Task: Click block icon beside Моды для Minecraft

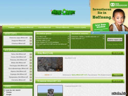Action: (31, 63)
